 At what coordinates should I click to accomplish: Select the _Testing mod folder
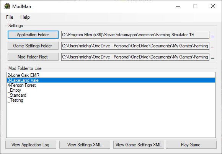(111, 100)
